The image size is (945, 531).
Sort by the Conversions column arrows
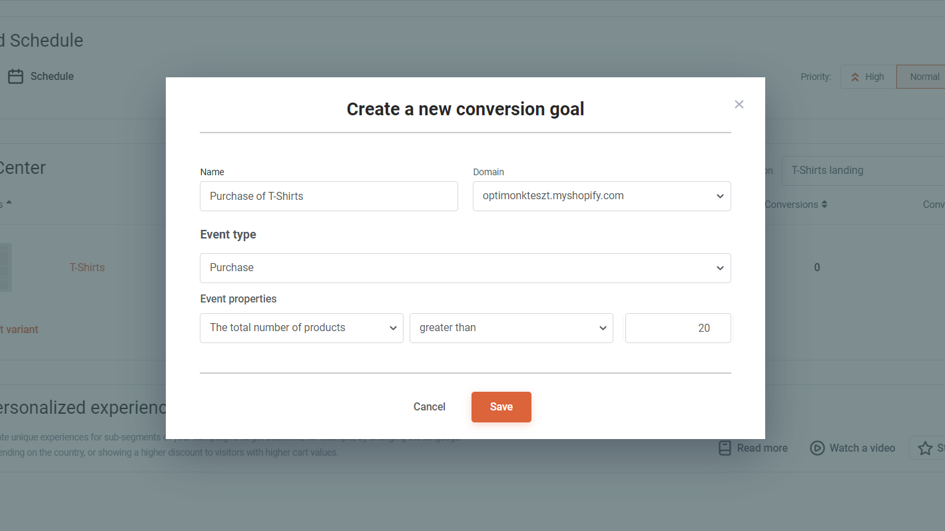[824, 205]
